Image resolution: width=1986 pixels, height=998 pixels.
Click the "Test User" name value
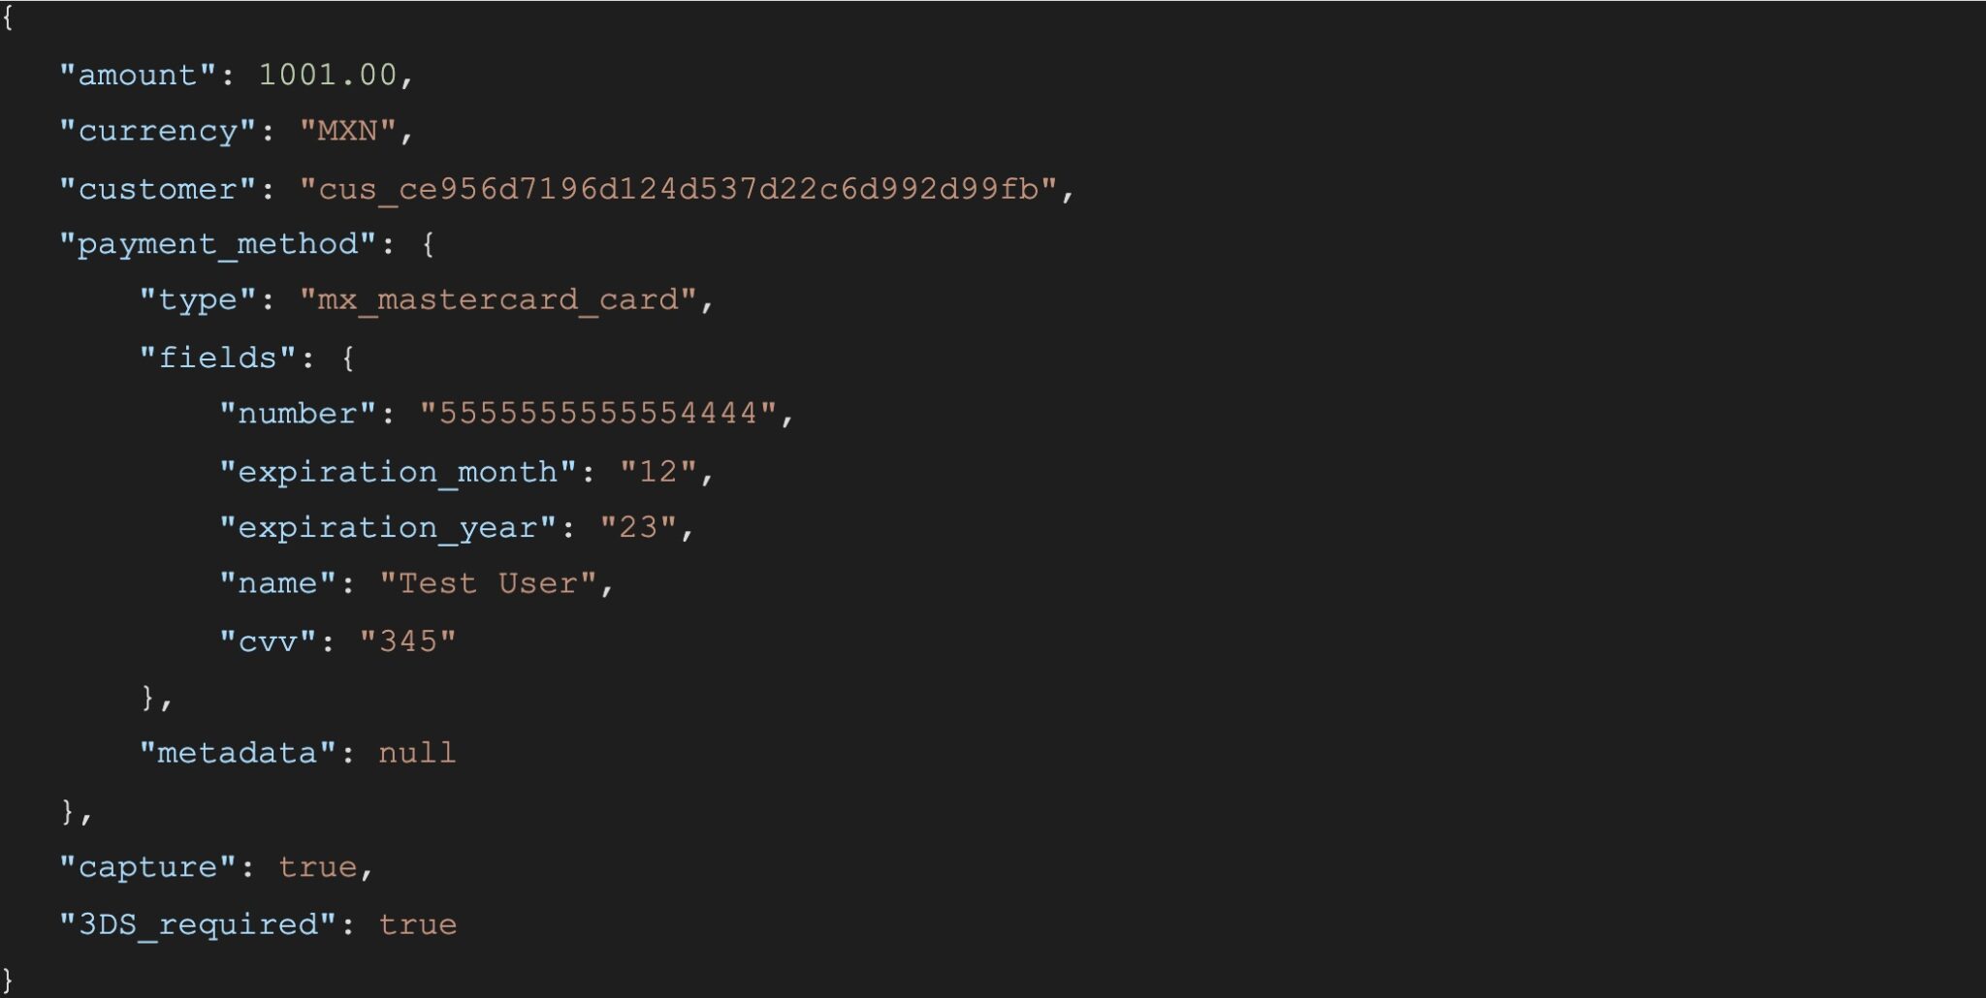click(x=487, y=584)
